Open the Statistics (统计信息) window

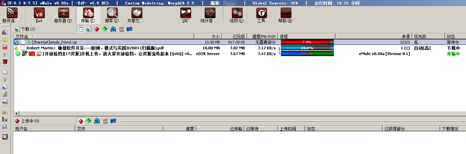point(210,15)
